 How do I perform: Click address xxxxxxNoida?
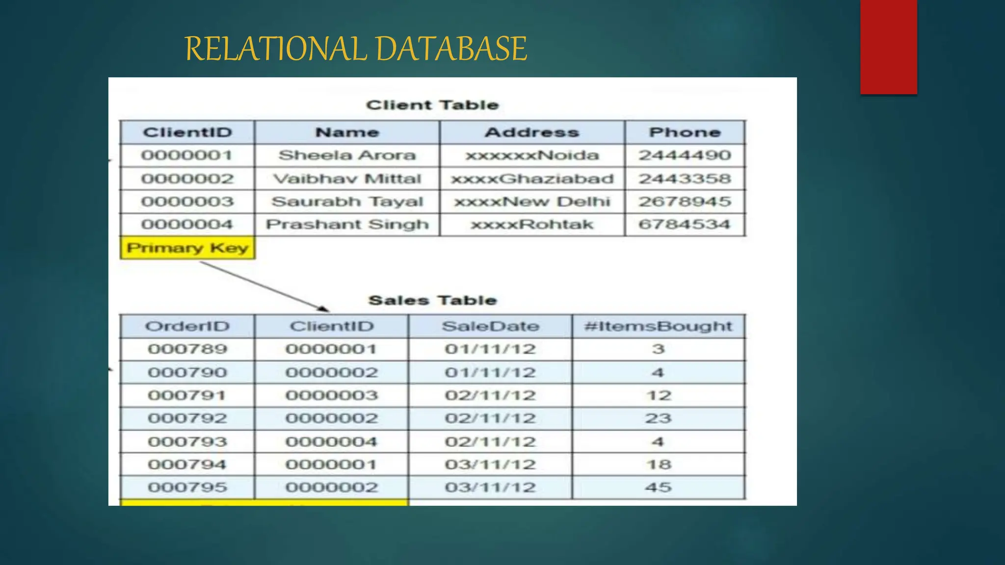pyautogui.click(x=532, y=155)
